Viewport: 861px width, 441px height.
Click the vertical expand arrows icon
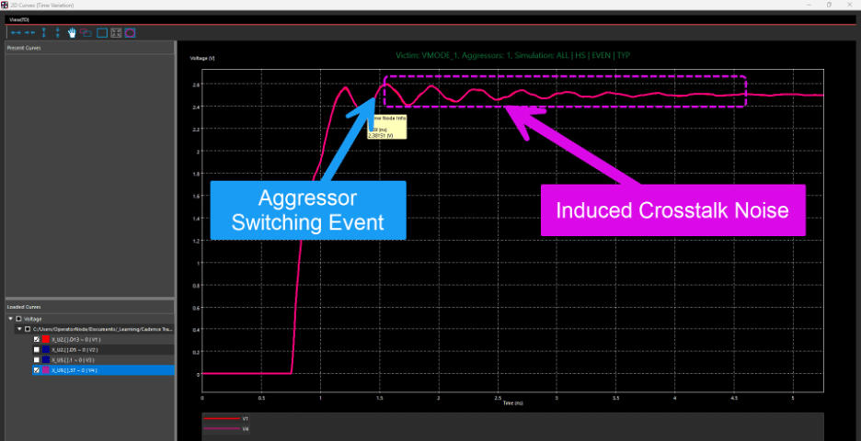point(43,33)
